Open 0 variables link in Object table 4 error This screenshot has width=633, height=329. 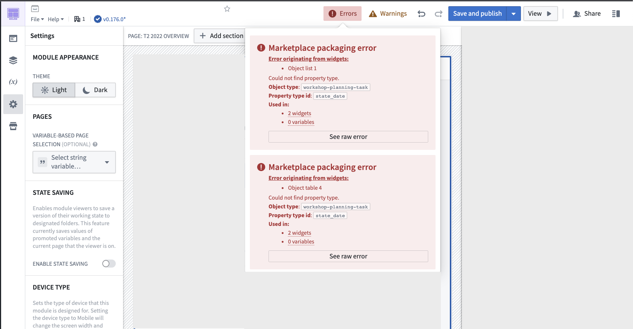(301, 242)
